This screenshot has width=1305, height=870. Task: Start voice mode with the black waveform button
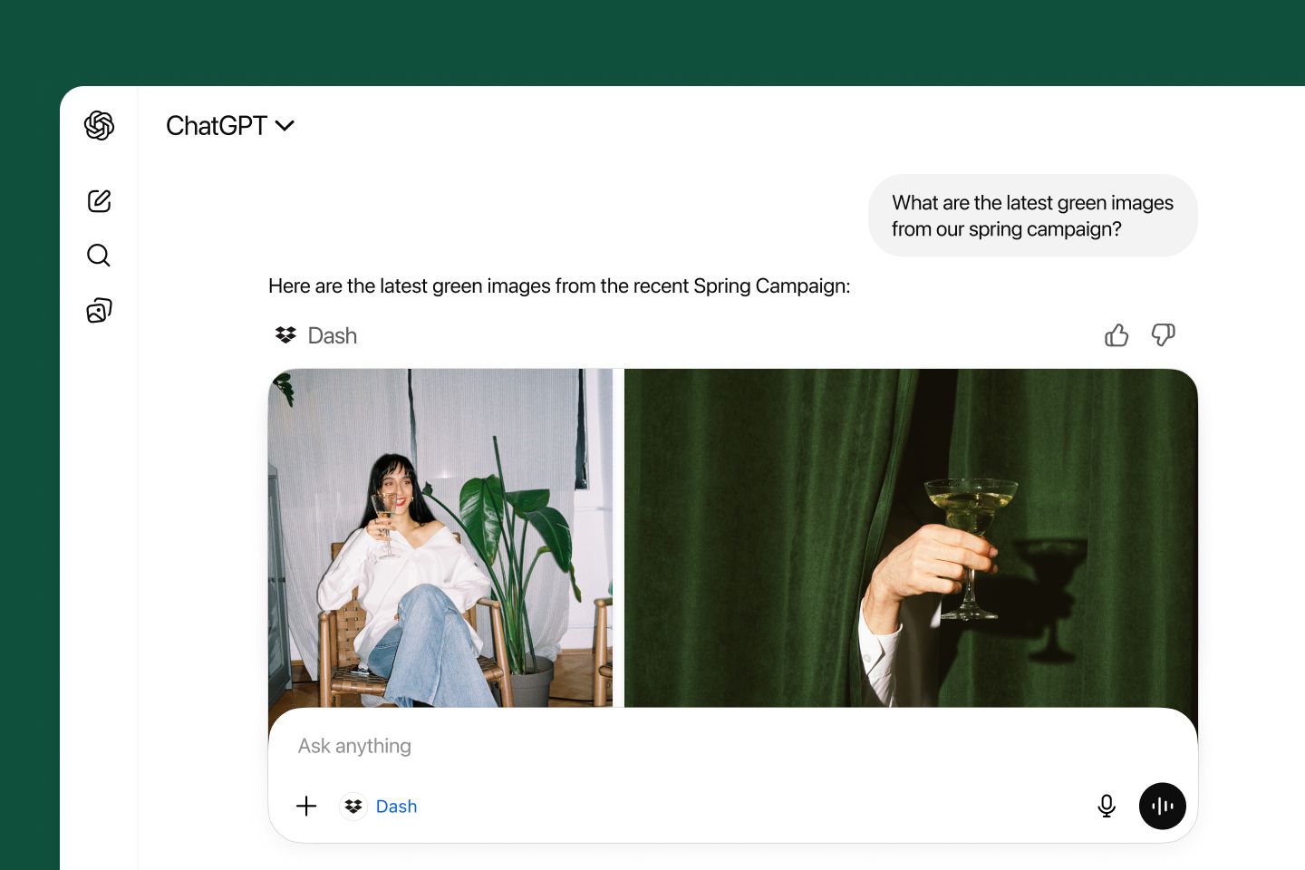pyautogui.click(x=1162, y=806)
